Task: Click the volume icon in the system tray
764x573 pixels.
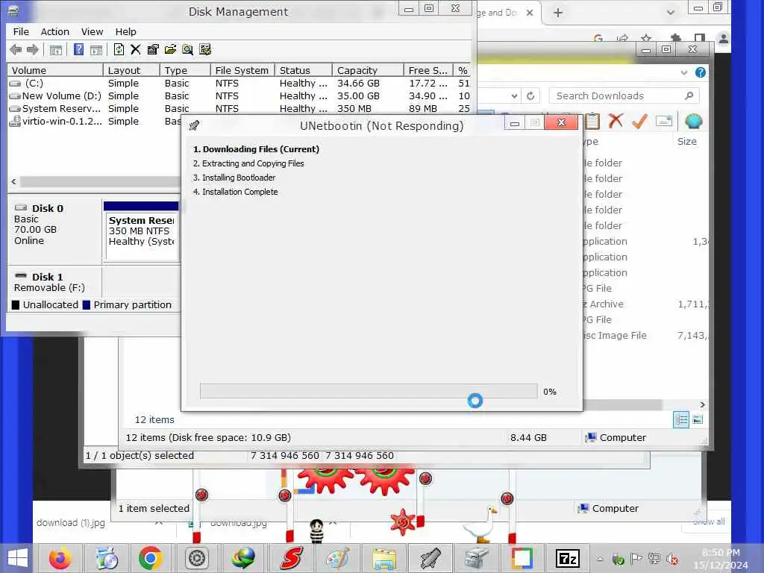Action: coord(673,560)
